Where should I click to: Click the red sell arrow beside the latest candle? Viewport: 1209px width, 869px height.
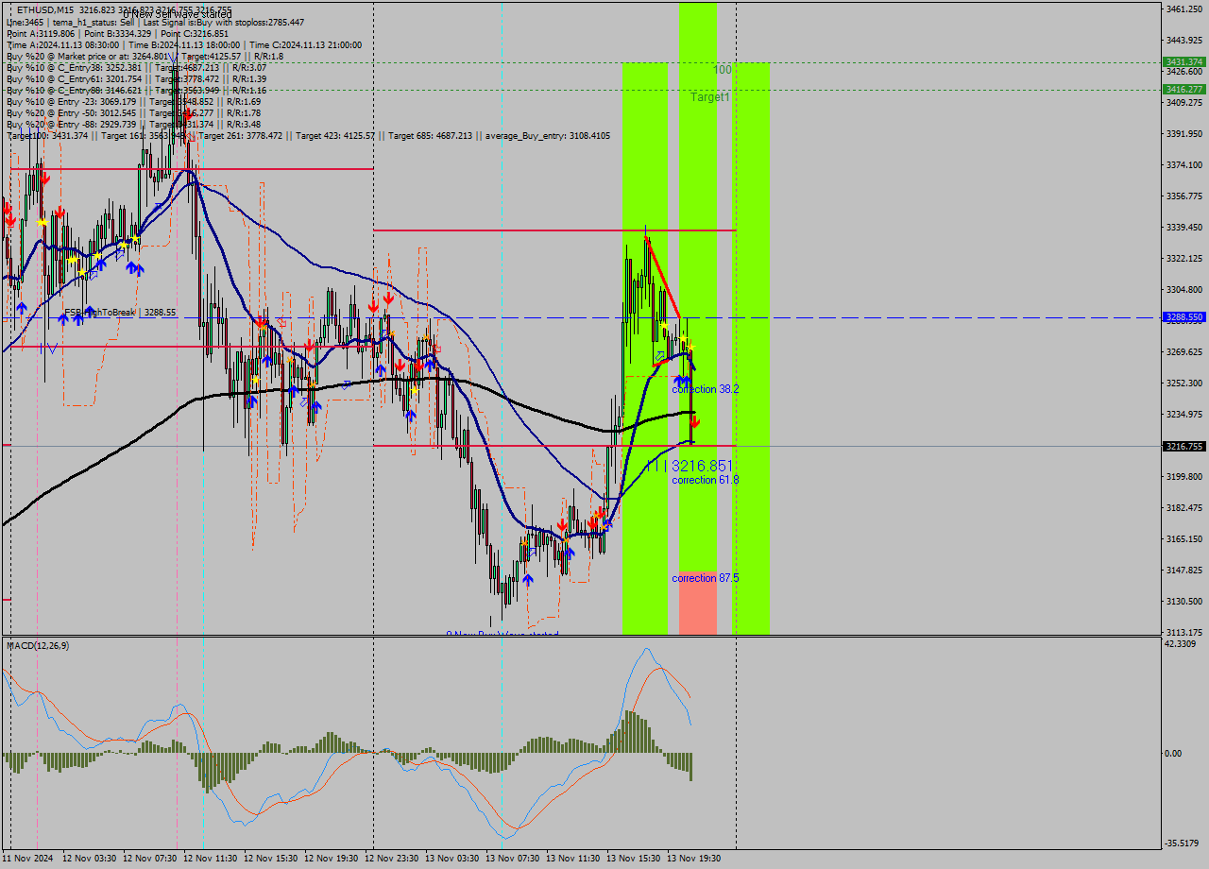(695, 423)
